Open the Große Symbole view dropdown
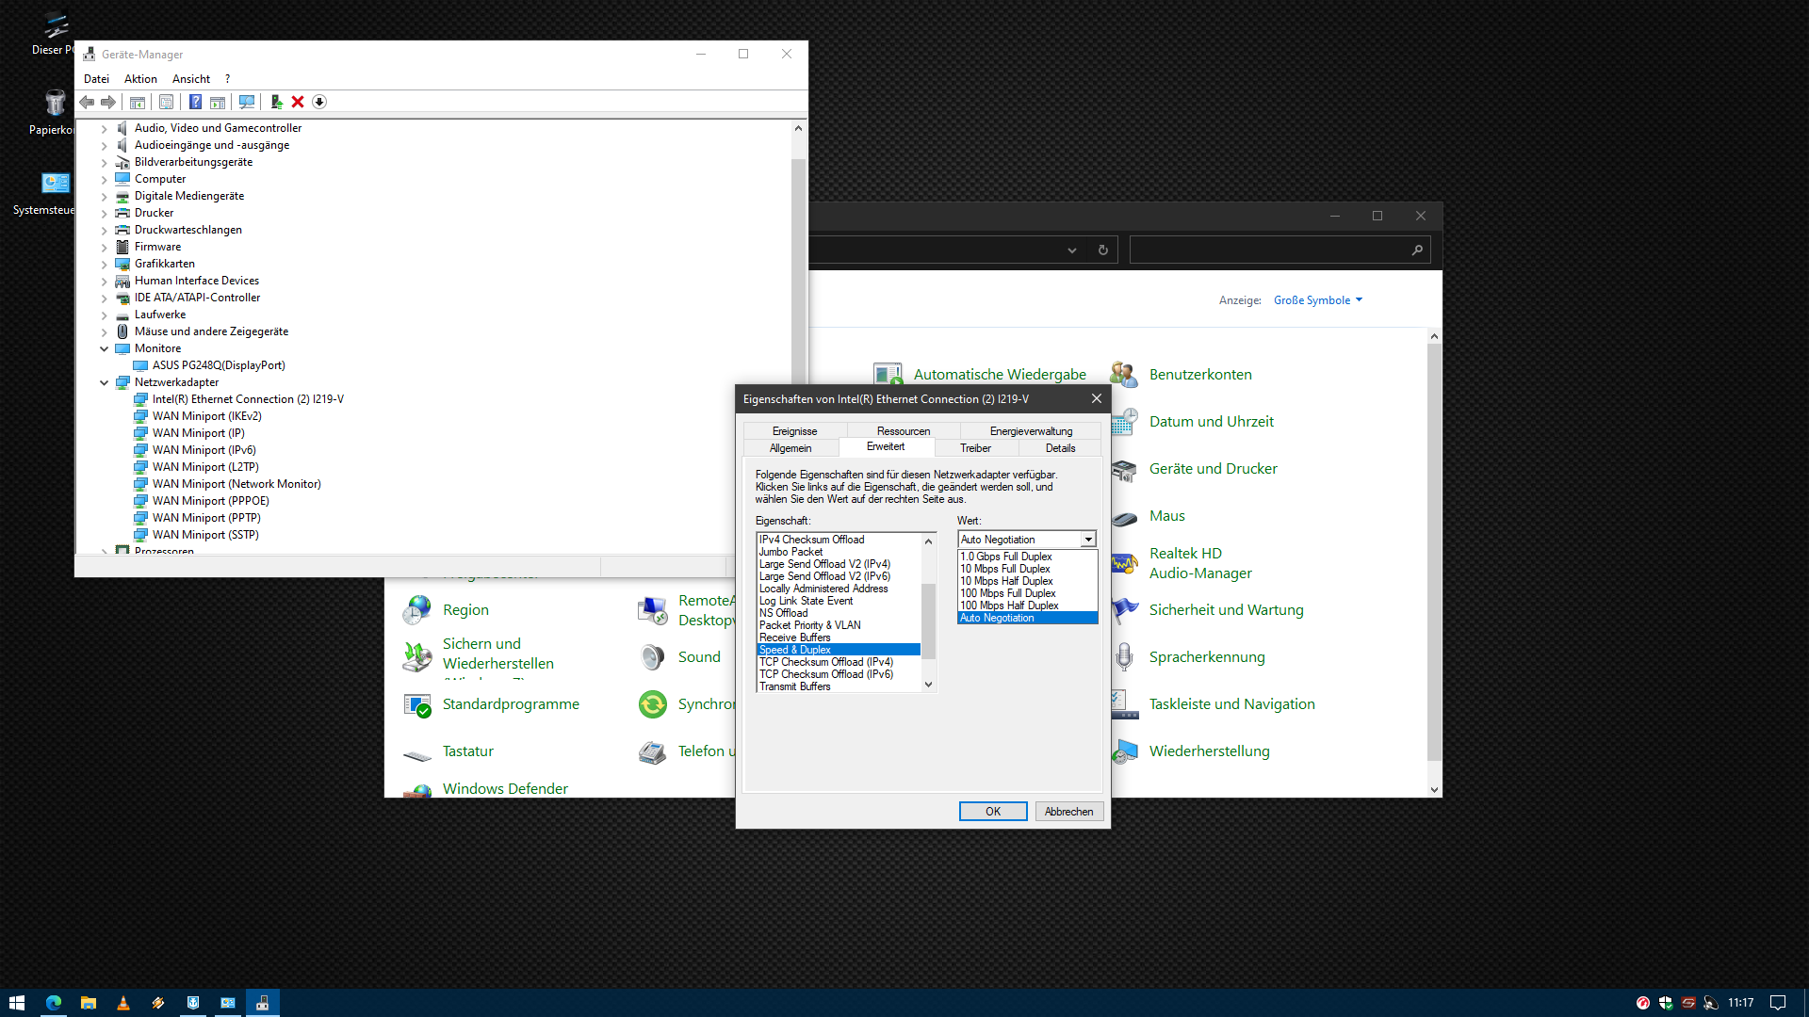The width and height of the screenshot is (1809, 1017). click(x=1317, y=300)
